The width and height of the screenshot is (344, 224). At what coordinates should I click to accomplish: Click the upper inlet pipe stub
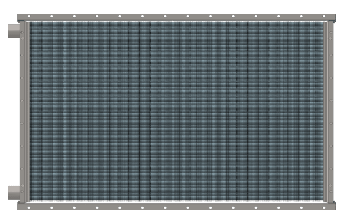[x=14, y=31]
